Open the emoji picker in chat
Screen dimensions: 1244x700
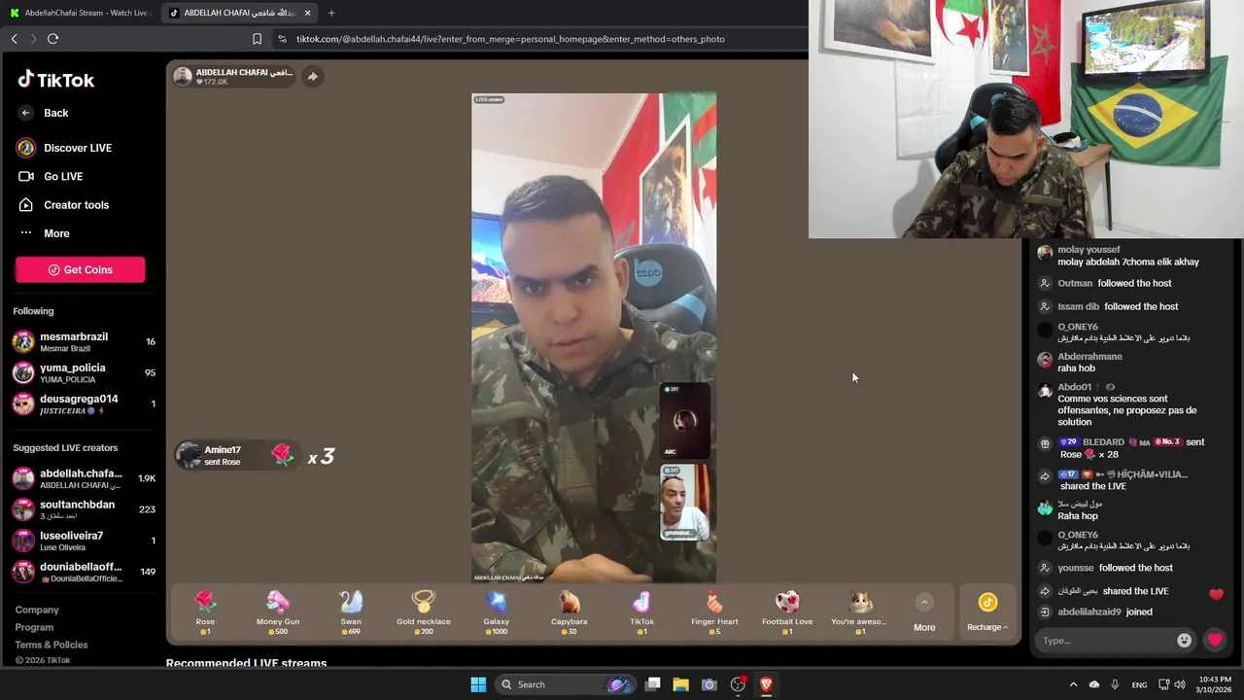pyautogui.click(x=1184, y=641)
